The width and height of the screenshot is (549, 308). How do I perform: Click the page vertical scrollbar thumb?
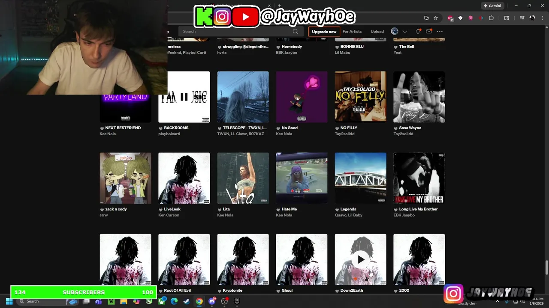coord(546,267)
